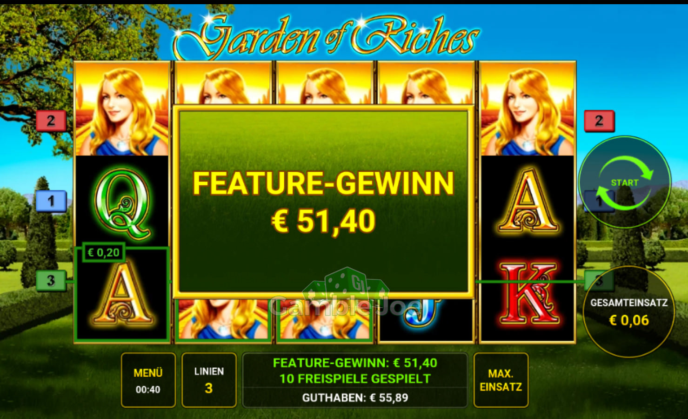Screen dimensions: 688x419
Task: Select green payline marker 3 on left
Action: coord(51,280)
